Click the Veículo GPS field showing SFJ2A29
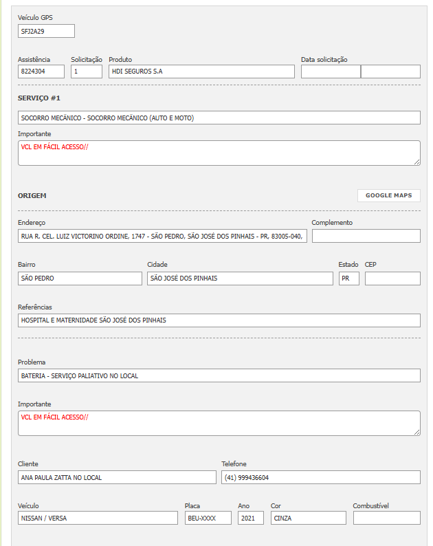The width and height of the screenshot is (433, 546). (46, 31)
